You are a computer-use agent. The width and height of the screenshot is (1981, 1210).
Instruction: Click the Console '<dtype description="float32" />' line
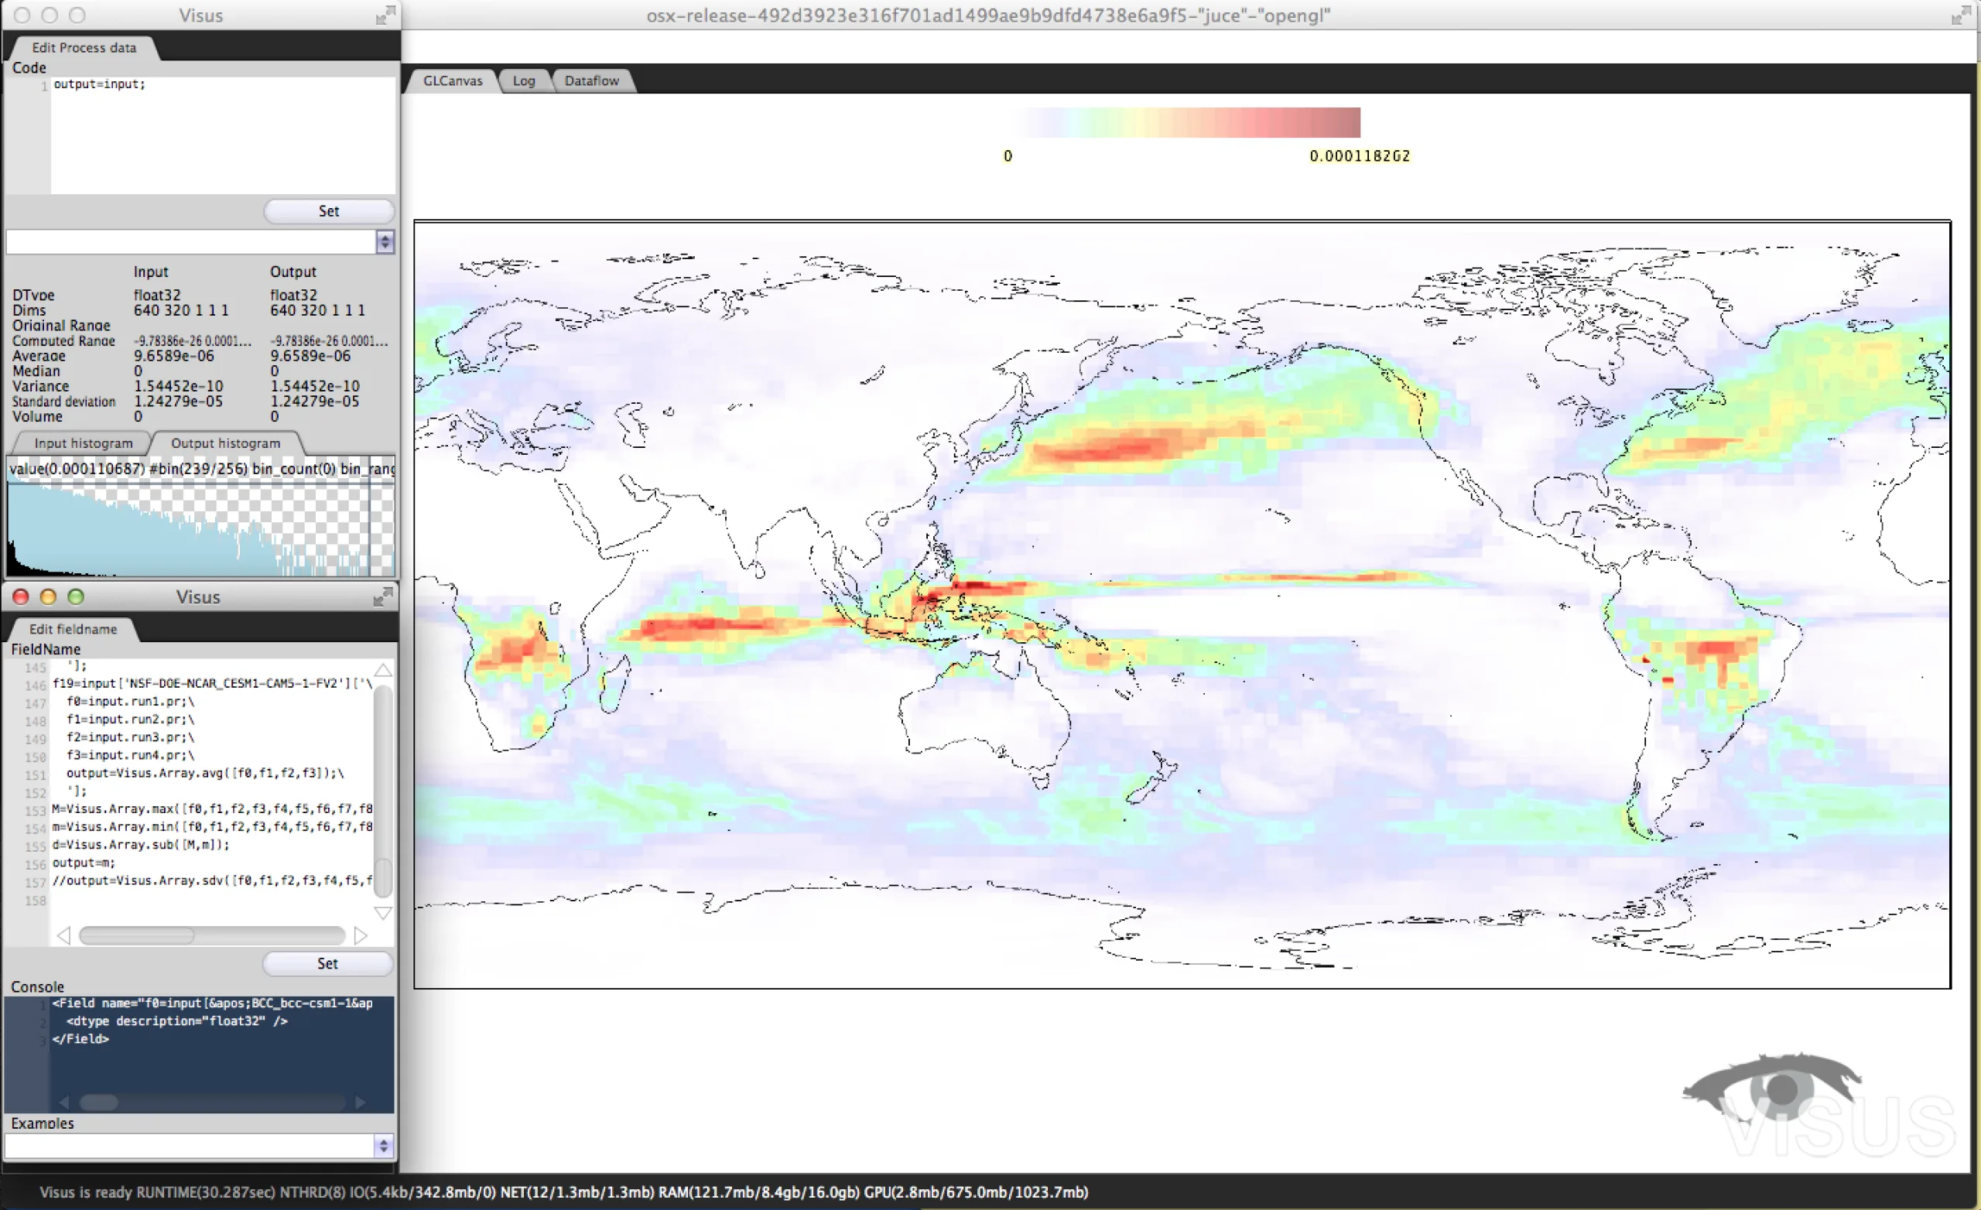[177, 1021]
